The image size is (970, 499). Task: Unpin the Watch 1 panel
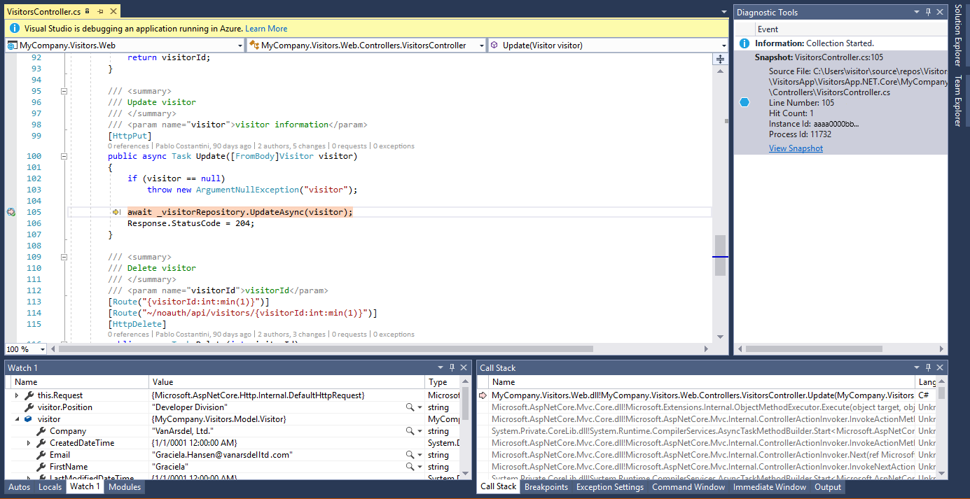tap(452, 367)
